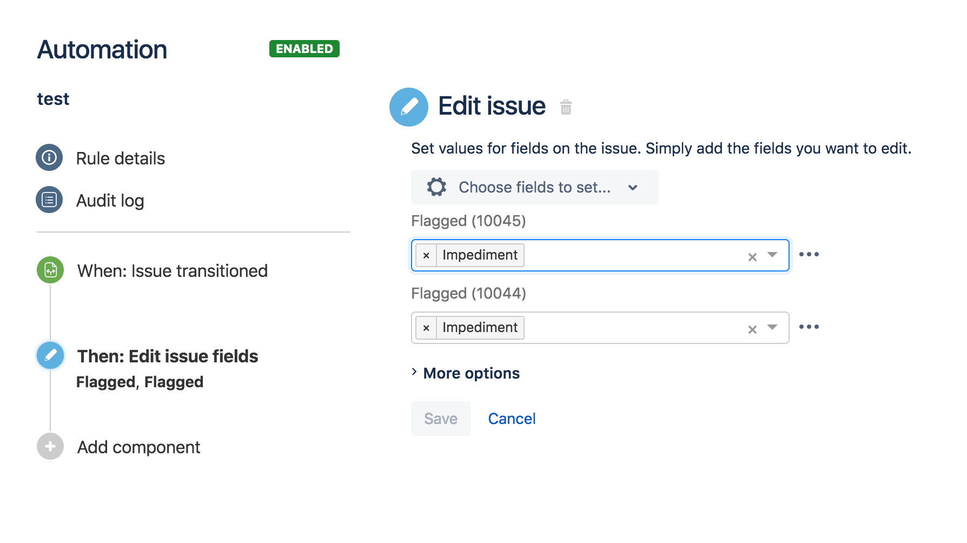Save the Edit issue action
This screenshot has height=543, width=967.
[440, 418]
